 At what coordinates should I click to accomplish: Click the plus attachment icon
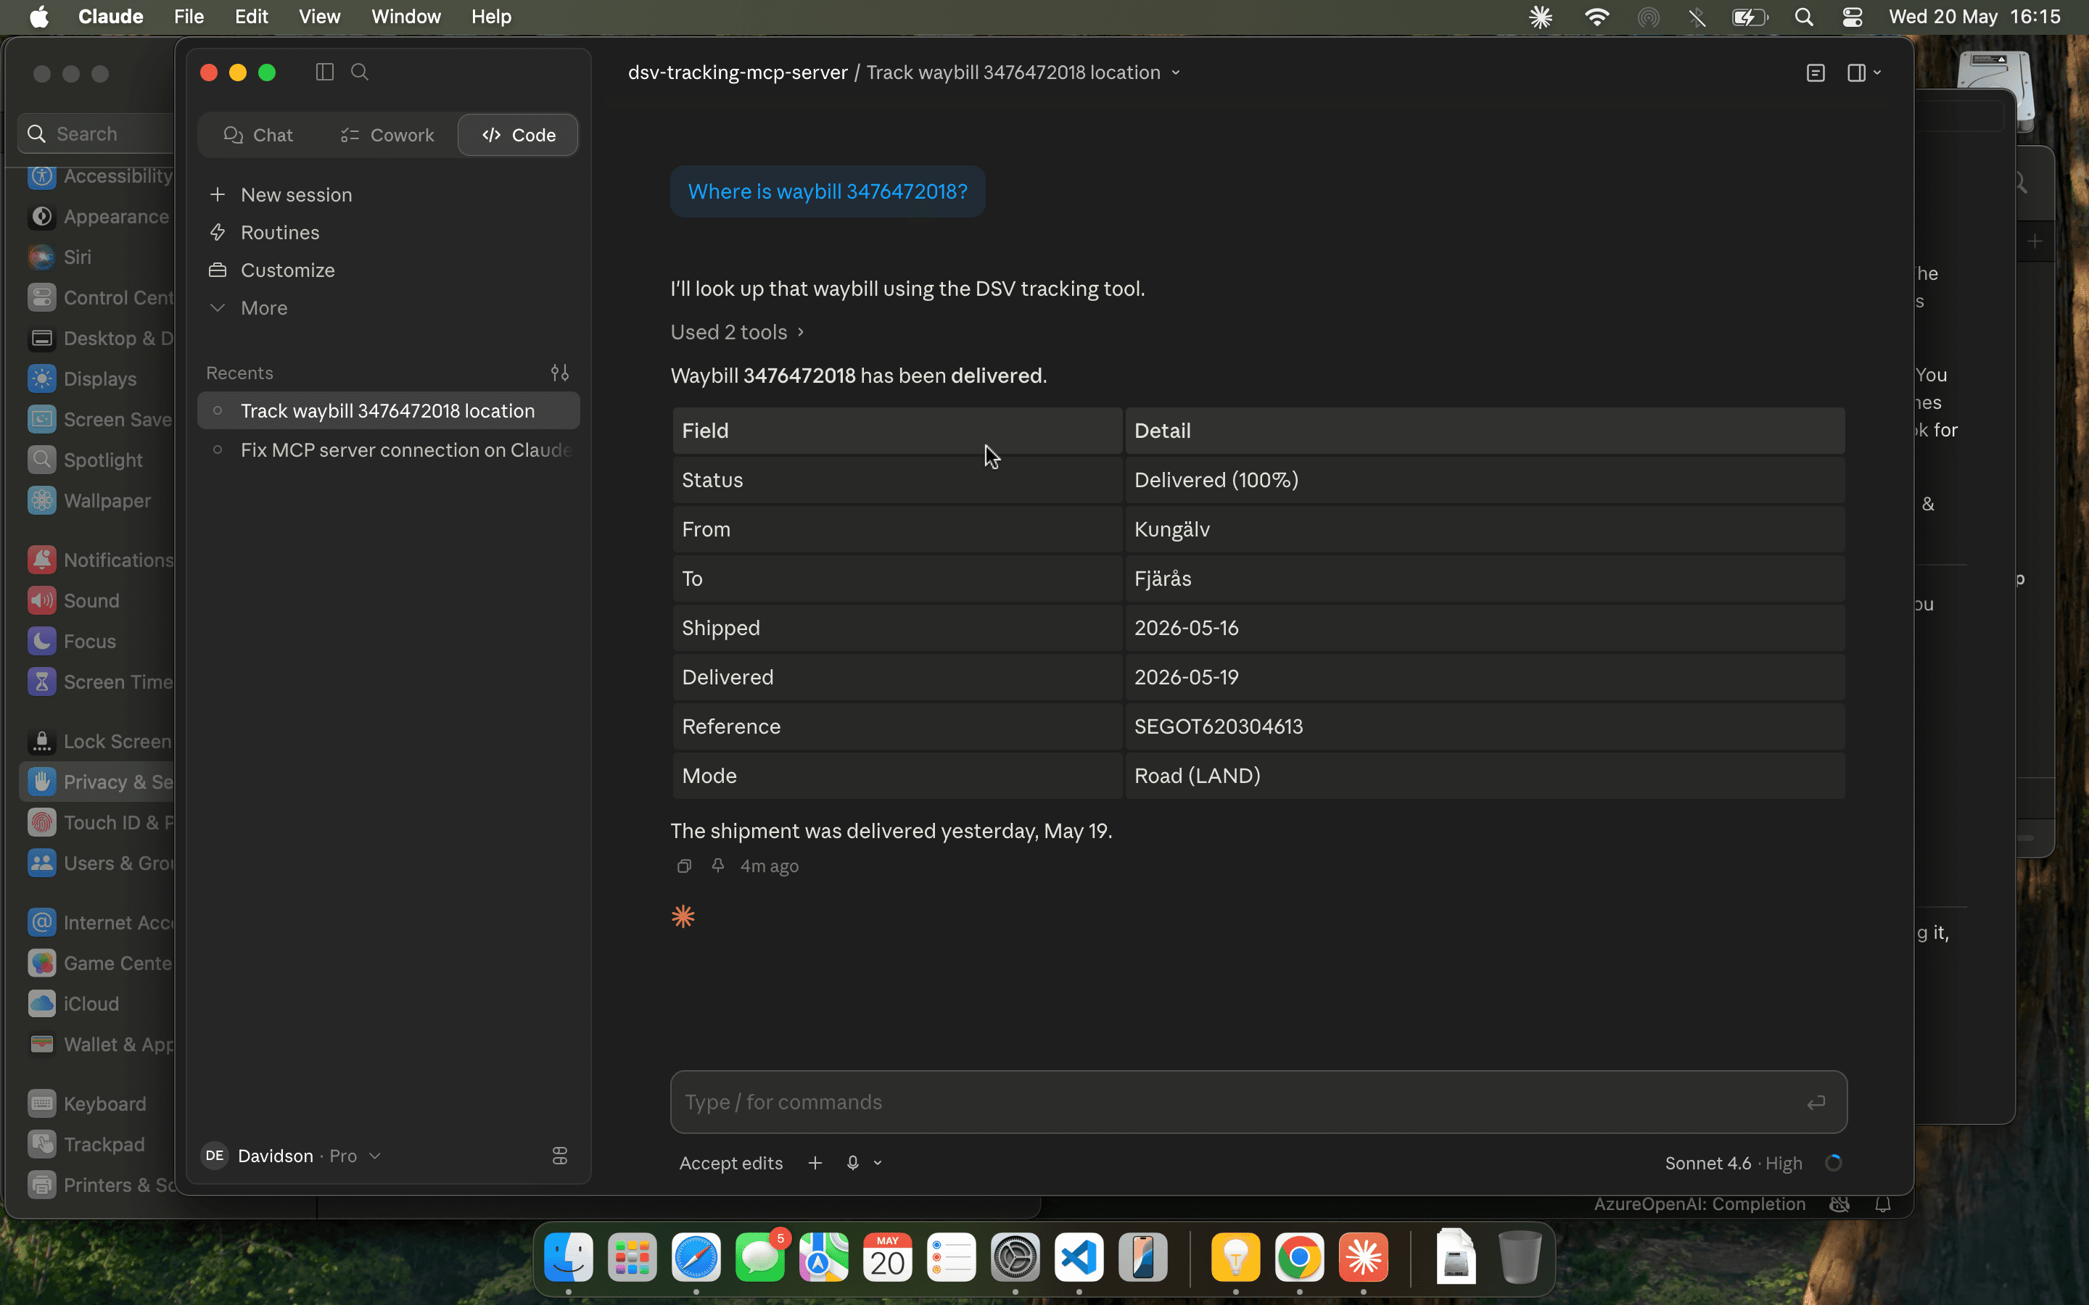(815, 1164)
